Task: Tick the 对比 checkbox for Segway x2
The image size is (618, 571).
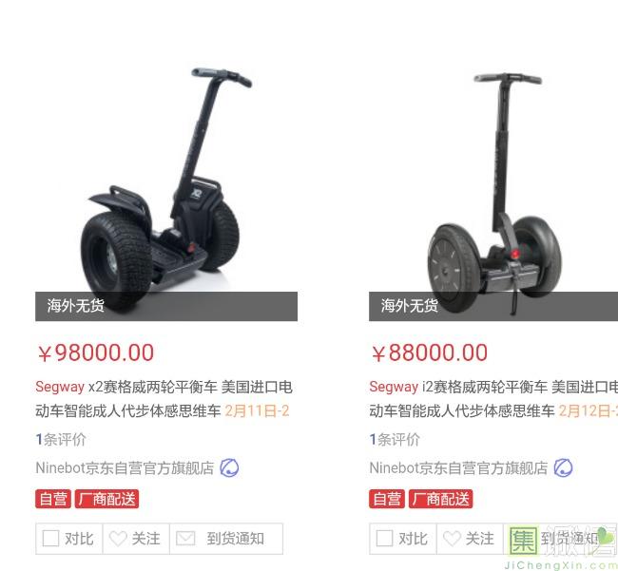Action: coord(50,538)
